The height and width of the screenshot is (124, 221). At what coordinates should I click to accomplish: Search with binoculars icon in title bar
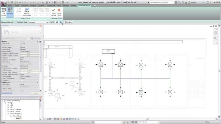click(176, 2)
